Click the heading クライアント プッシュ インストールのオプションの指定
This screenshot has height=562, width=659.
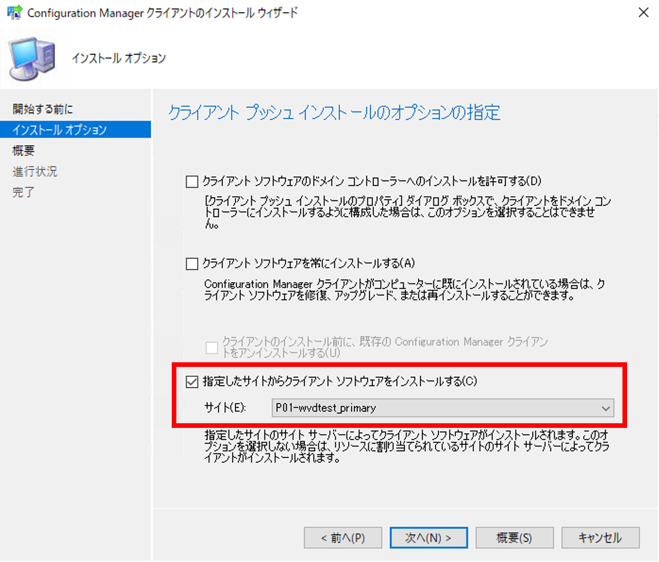click(x=335, y=113)
